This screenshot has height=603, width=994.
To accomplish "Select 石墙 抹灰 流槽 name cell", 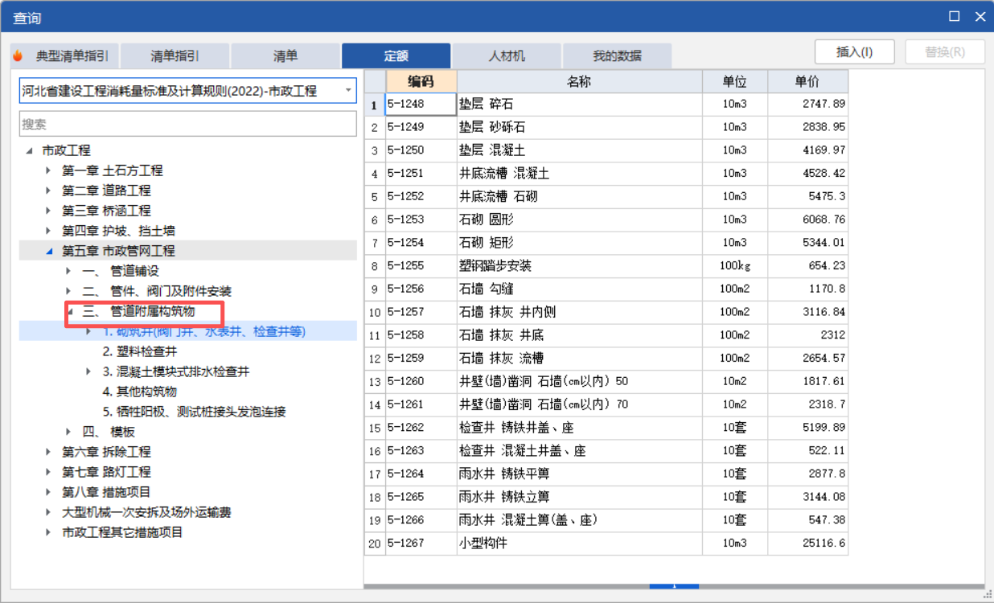I will (579, 358).
